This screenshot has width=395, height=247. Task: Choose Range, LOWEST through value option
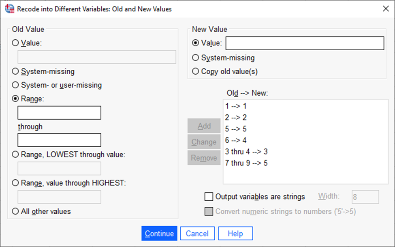[x=15, y=155]
